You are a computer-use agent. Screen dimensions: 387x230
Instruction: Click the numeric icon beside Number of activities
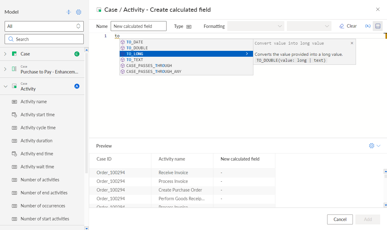point(14,180)
